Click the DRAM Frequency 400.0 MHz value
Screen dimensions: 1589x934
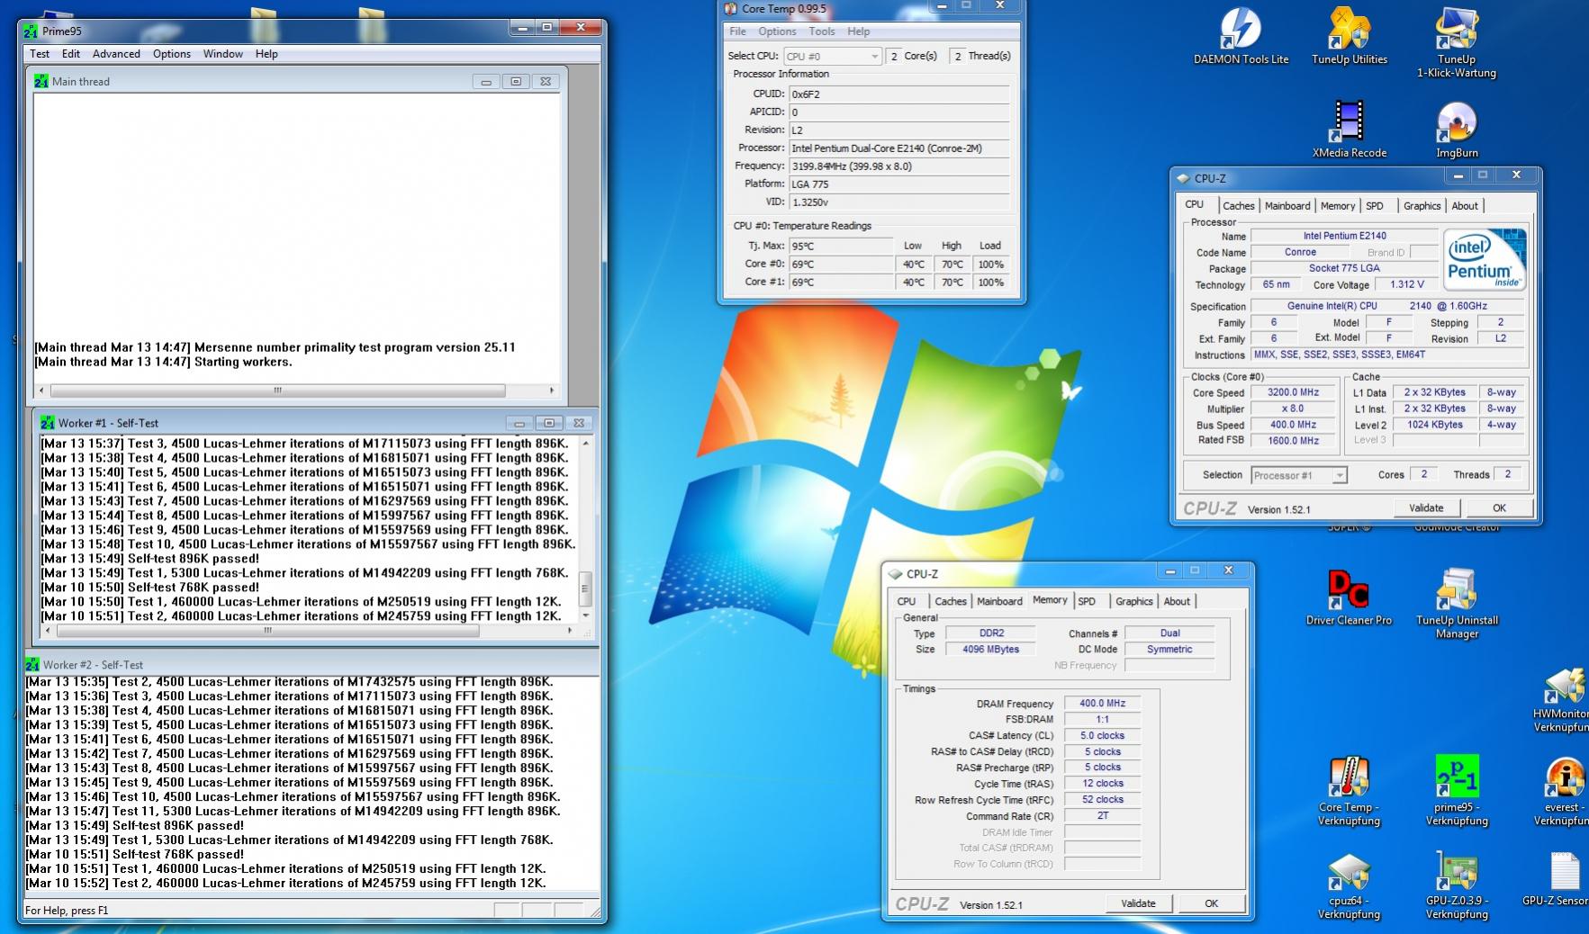[x=1103, y=704]
